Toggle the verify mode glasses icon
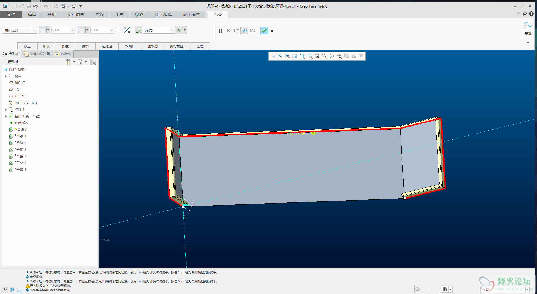Image resolution: width=537 pixels, height=294 pixels. click(252, 31)
